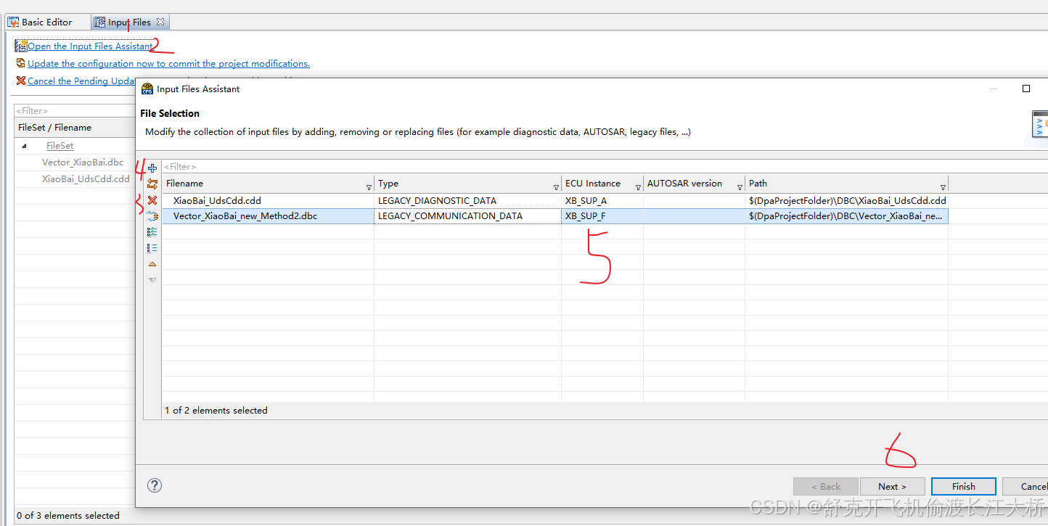The image size is (1048, 526).
Task: Collapse the FileSet tree node
Action: coord(24,145)
